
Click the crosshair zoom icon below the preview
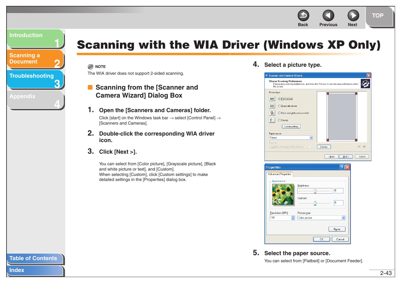coord(364,147)
